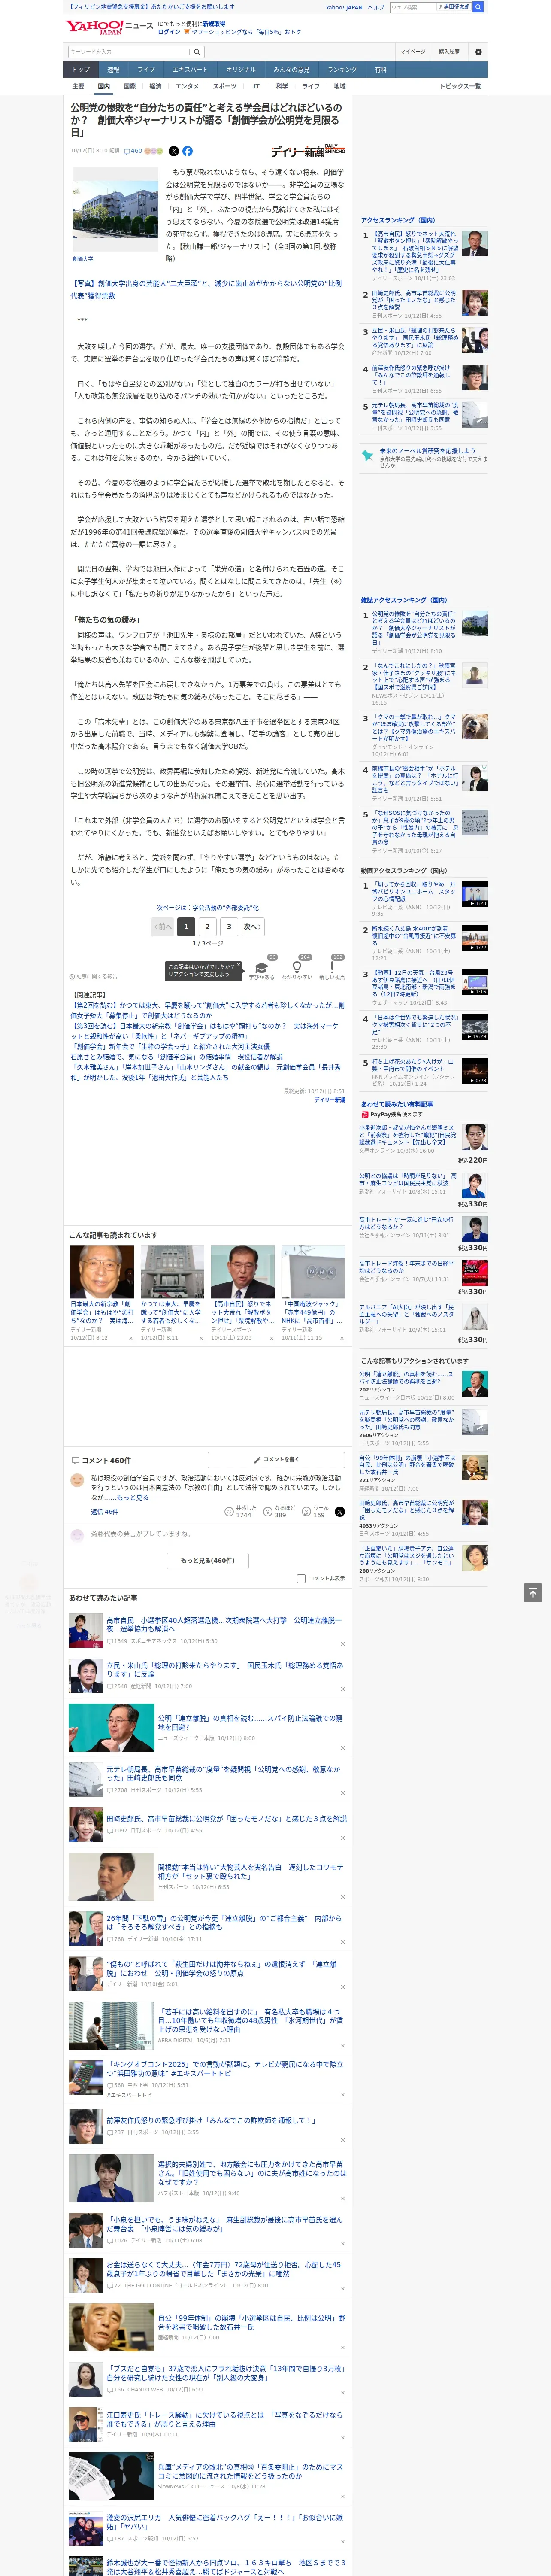Click the keyword search magnifier icon
The height and width of the screenshot is (2576, 551).
(196, 52)
